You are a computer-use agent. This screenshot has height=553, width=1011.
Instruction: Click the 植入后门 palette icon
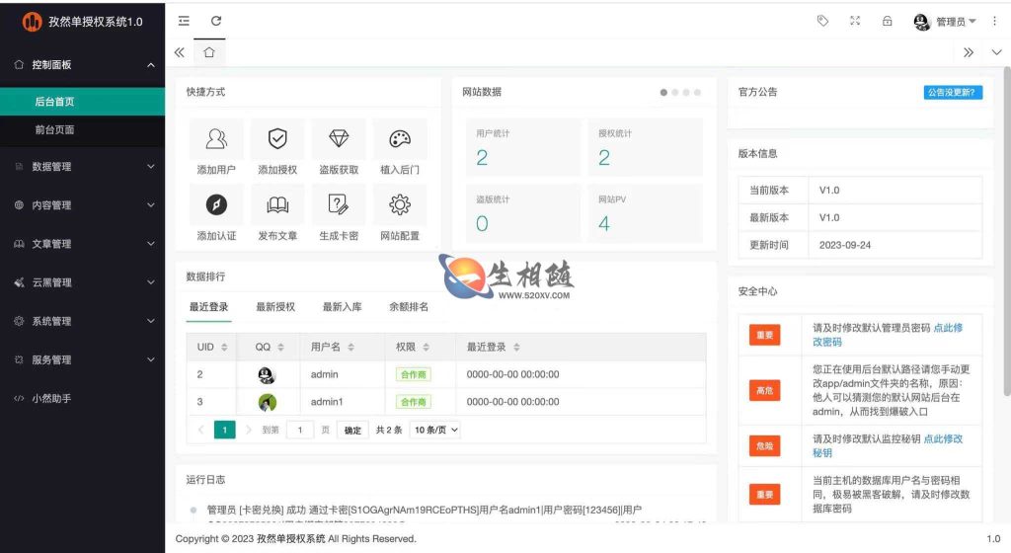(x=400, y=138)
